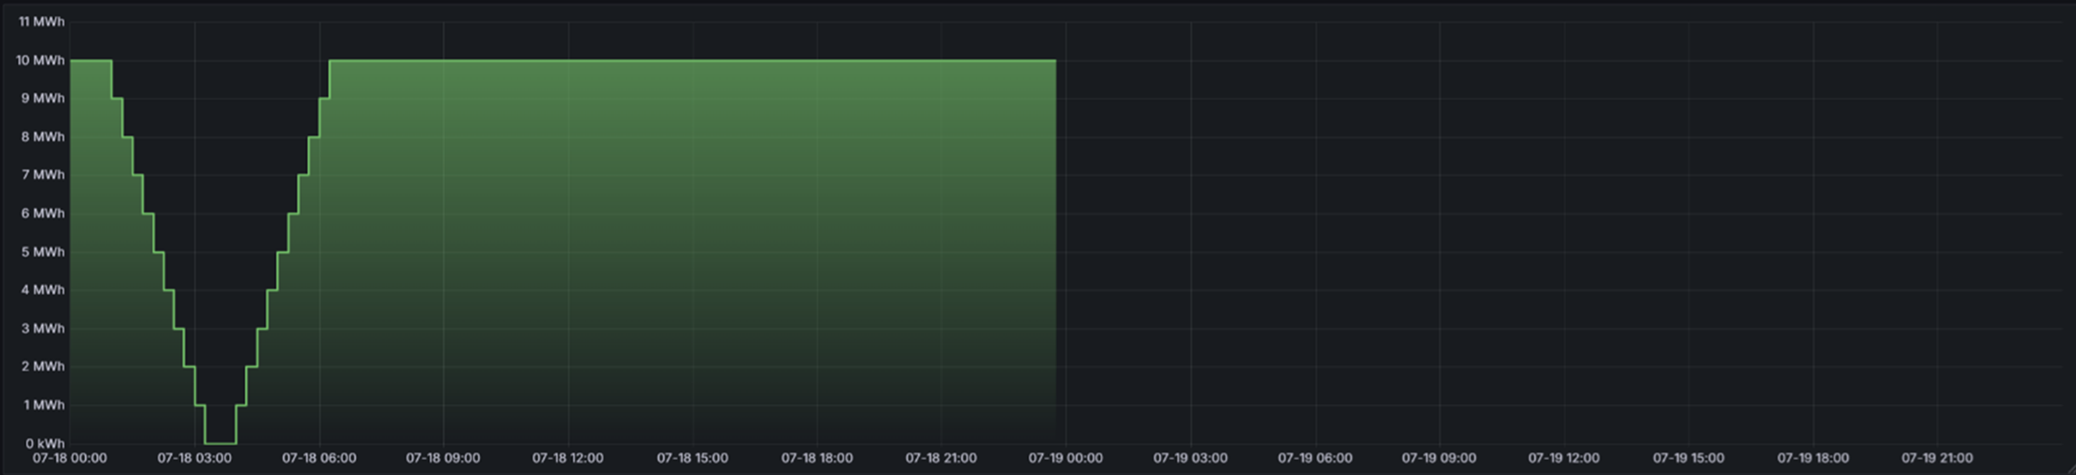Click the 07-19 03:00 time label
This screenshot has width=2076, height=475.
pos(1191,458)
